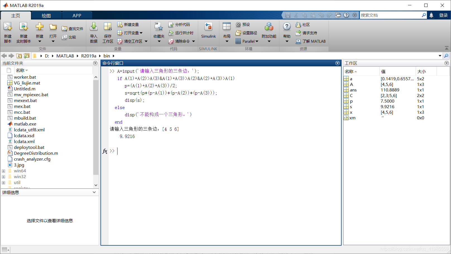Collapse the 详细信息 details panel
The image size is (451, 254).
94,192
